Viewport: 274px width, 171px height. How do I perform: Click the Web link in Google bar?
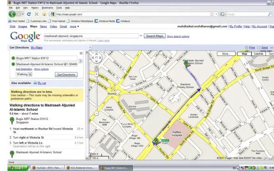(12, 26)
